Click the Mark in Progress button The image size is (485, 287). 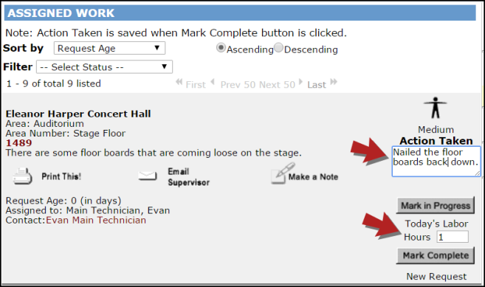coord(436,206)
